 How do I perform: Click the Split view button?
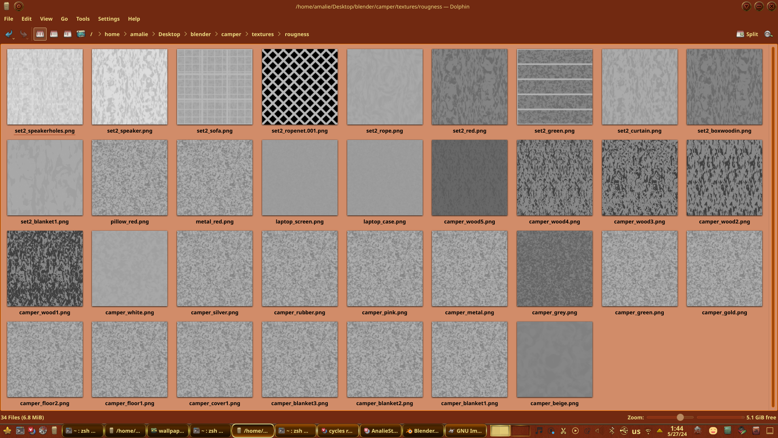point(747,34)
